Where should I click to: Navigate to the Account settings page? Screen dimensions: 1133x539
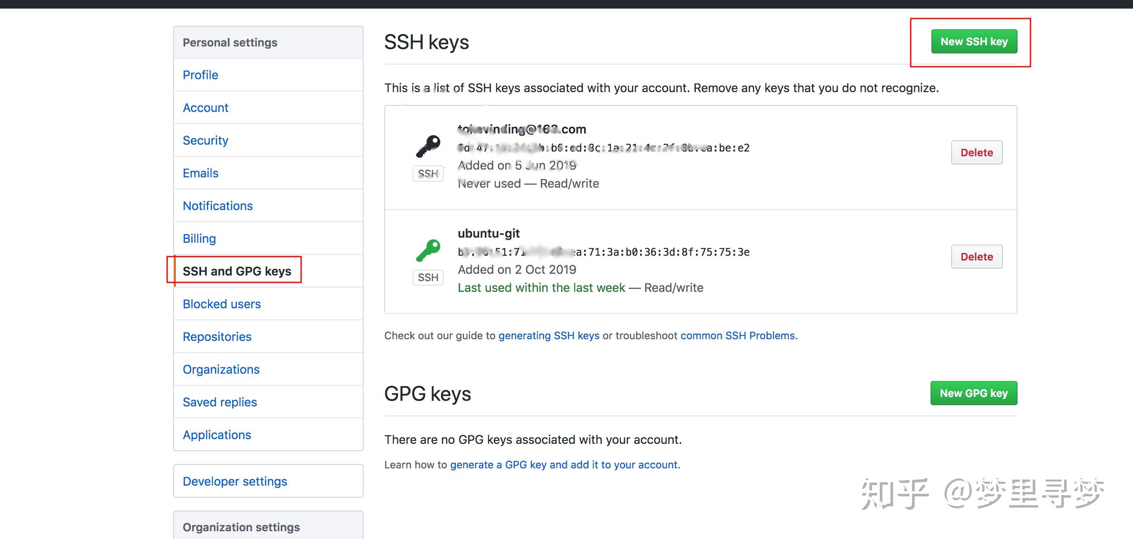(x=205, y=107)
